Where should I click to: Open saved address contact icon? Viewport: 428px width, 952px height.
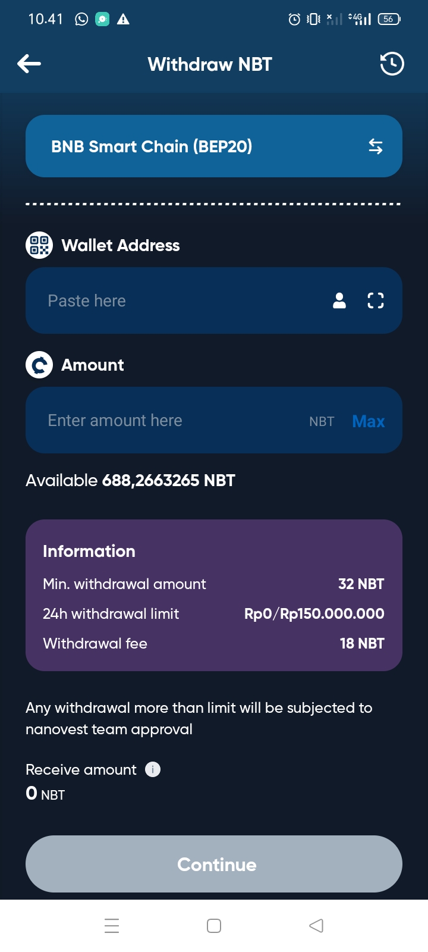tap(339, 300)
